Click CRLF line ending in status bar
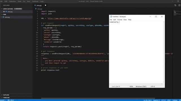The image size is (181, 101). [169, 100]
